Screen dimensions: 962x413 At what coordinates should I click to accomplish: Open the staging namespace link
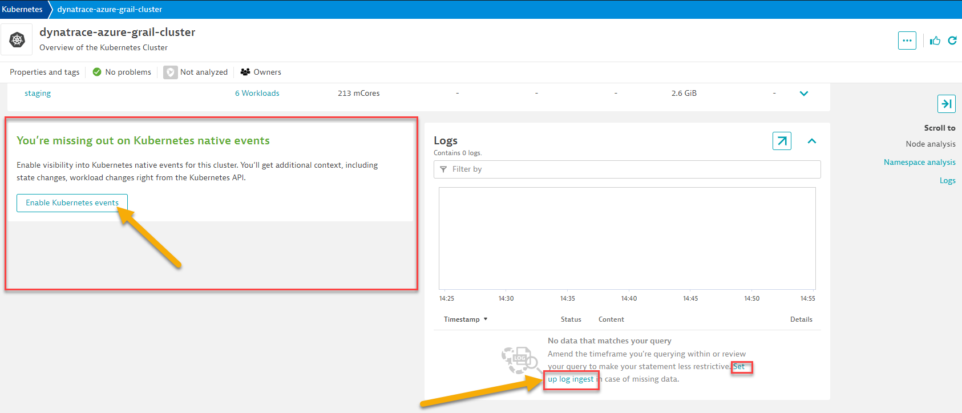pos(38,94)
